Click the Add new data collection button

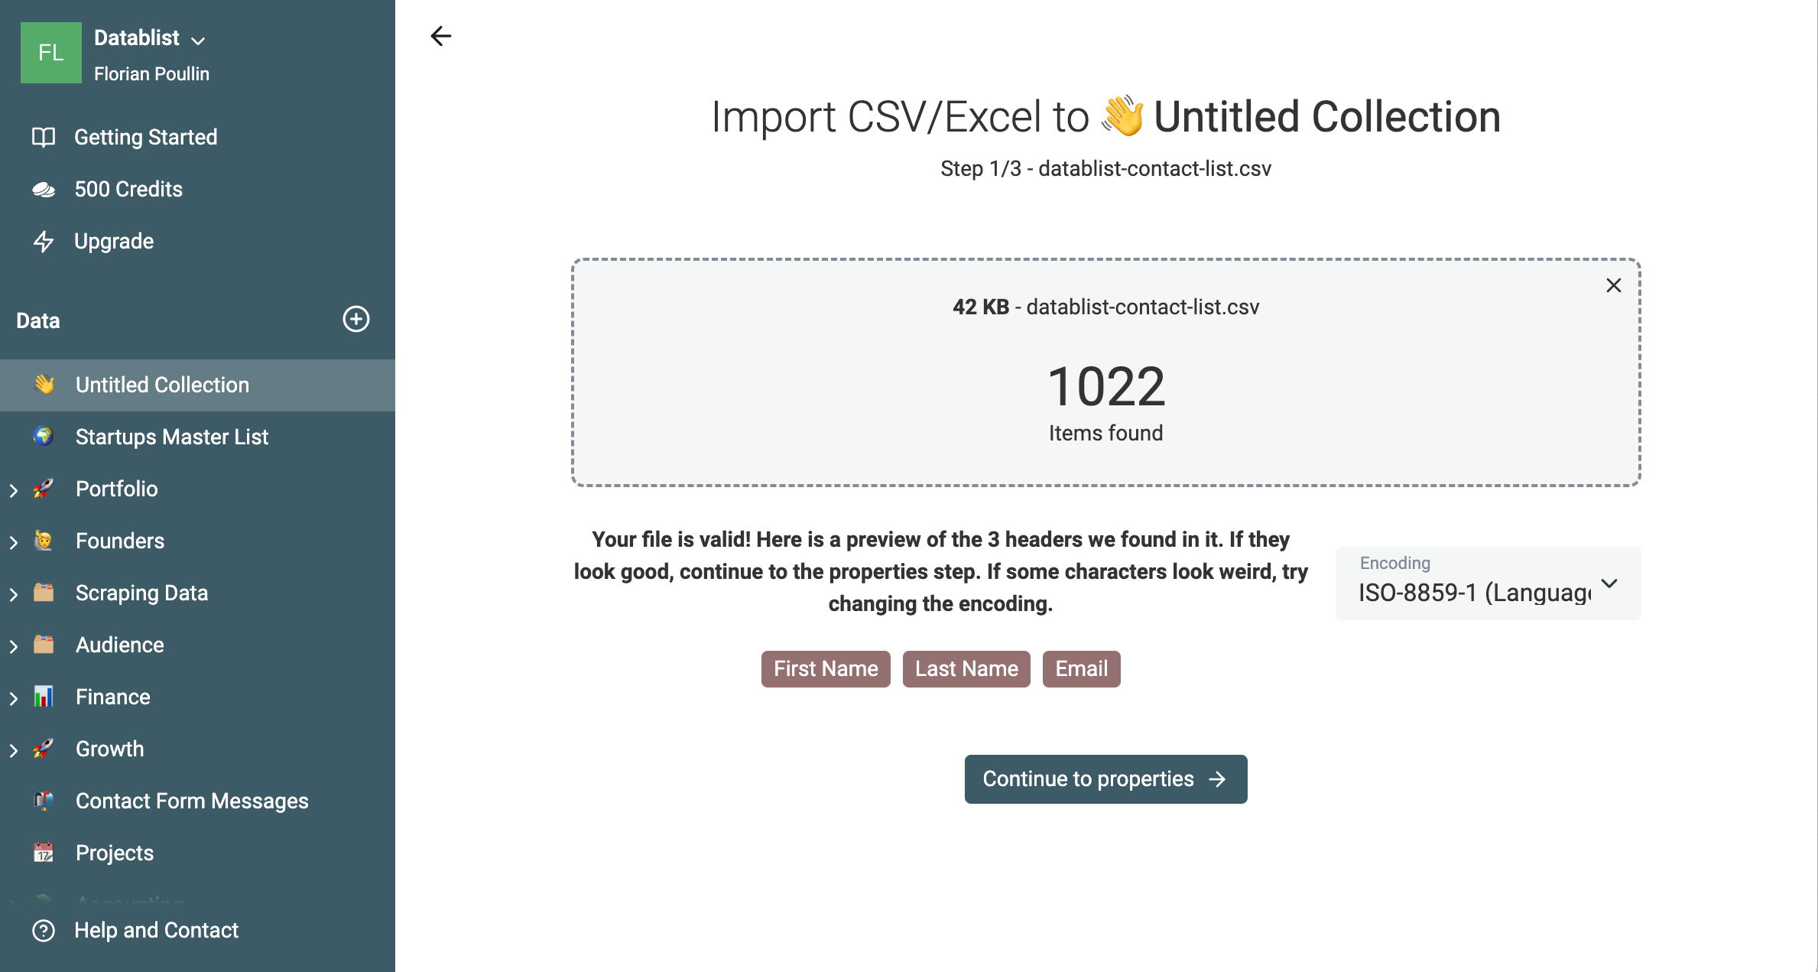pos(357,319)
